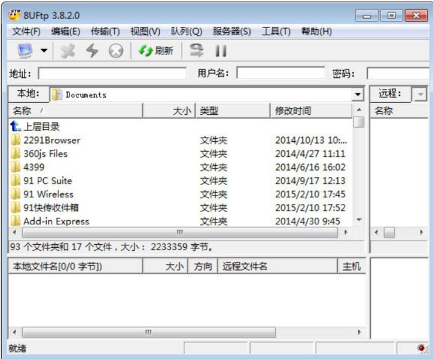This screenshot has height=359, width=433.
Task: Go to 上层目录 parent directory
Action: coord(41,127)
